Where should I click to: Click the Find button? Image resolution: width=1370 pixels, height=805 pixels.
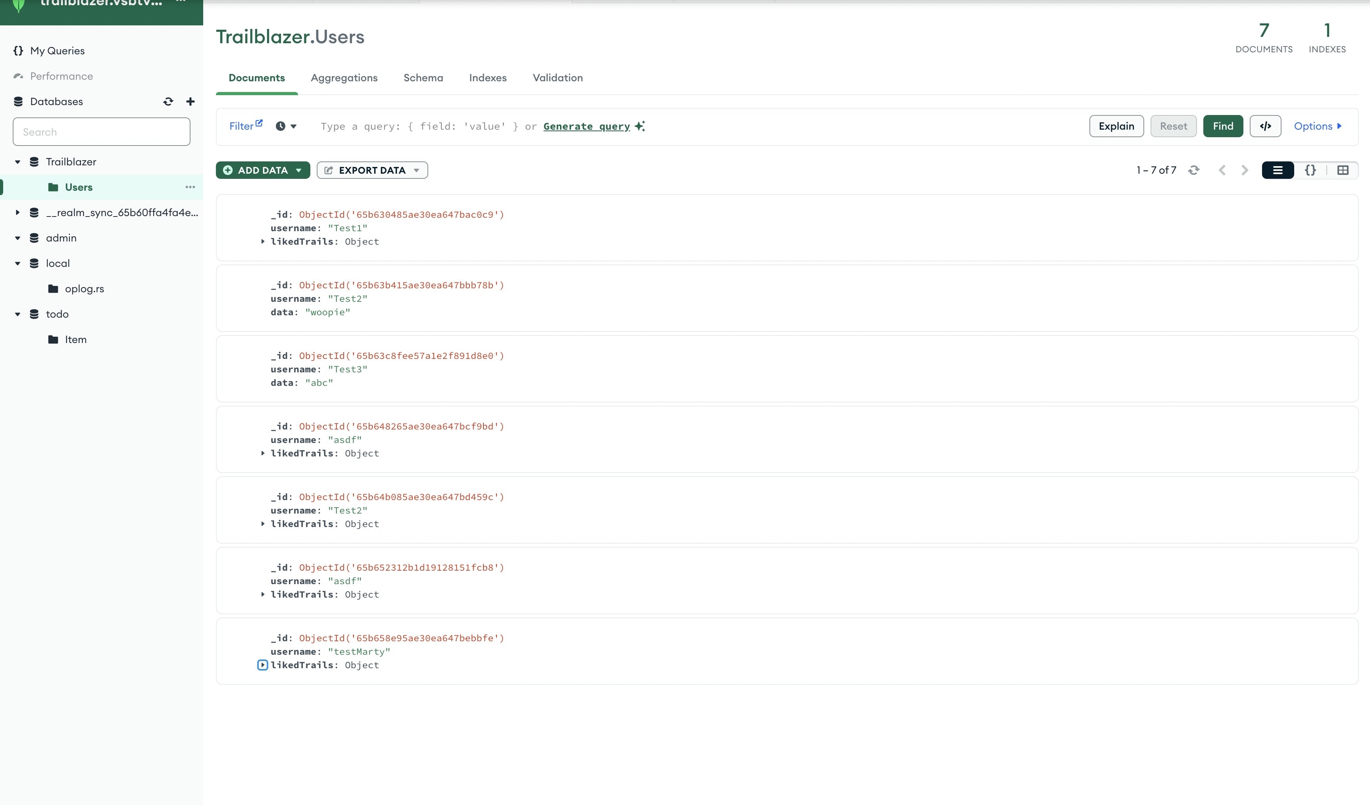(x=1223, y=126)
